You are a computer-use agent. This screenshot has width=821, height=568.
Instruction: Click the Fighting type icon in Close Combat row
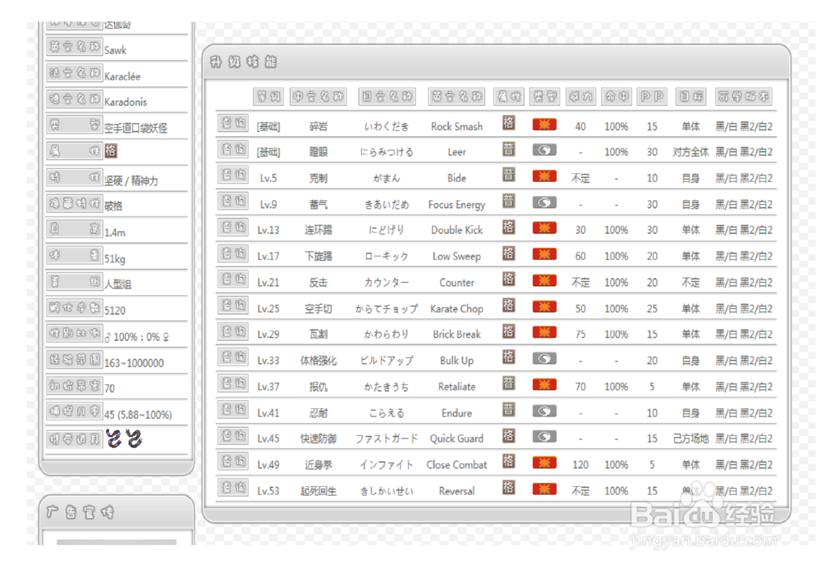[x=508, y=462]
